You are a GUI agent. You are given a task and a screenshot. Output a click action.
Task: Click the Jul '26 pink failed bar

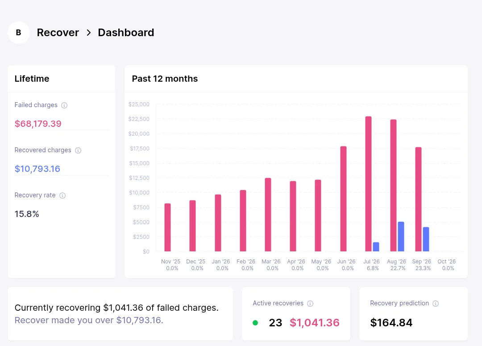(368, 184)
